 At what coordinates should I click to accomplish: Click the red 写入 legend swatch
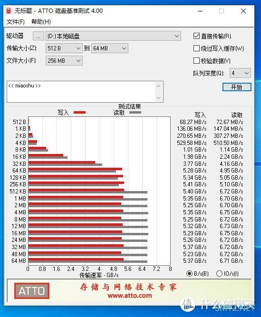pos(79,113)
